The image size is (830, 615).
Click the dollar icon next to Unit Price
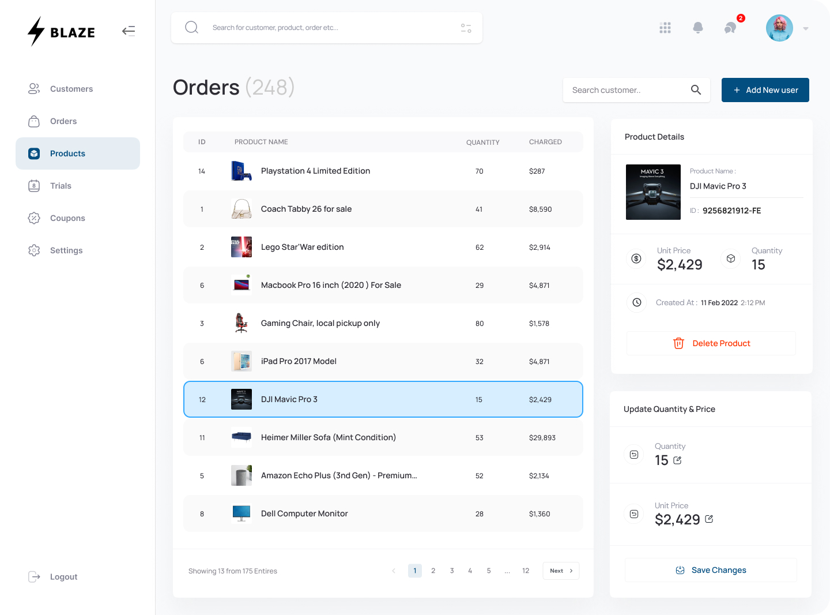(x=636, y=258)
